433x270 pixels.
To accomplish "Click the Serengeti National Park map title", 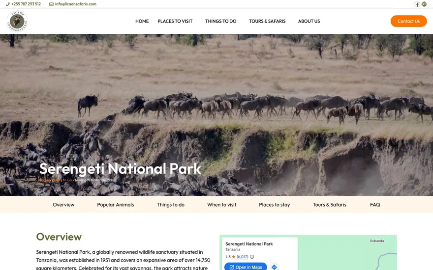I will pyautogui.click(x=249, y=244).
